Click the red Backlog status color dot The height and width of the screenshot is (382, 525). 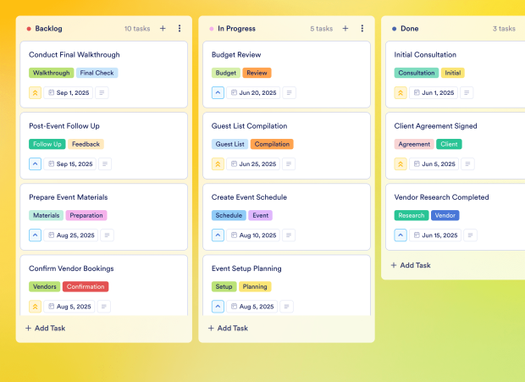click(29, 29)
